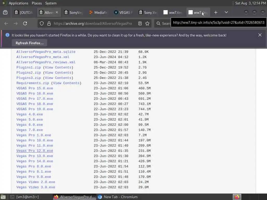Image resolution: width=267 pixels, height=200 pixels.
Task: Download Vegas Pro 12.0.exe
Action: click(35, 151)
